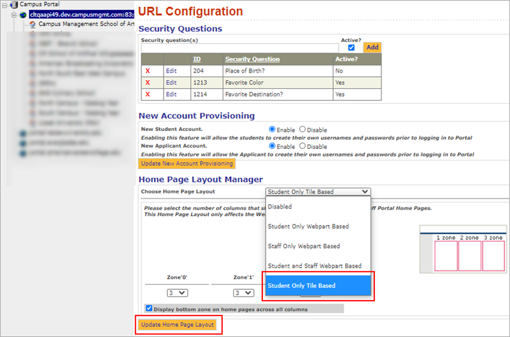Open the Zone'0' column dropdown
Screen dimensions: 510x337
pos(177,293)
